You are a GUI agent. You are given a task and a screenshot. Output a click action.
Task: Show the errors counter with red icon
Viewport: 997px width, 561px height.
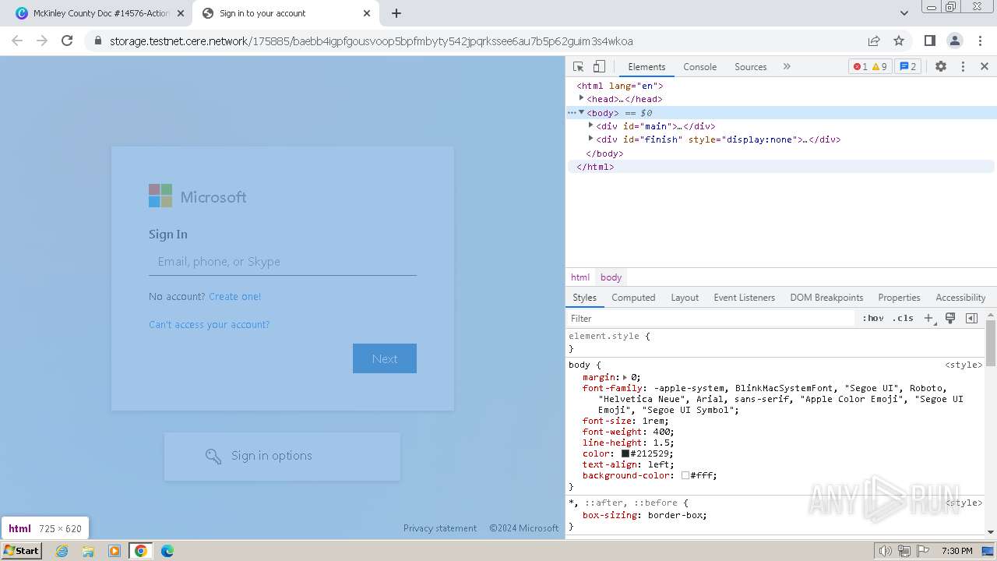click(x=860, y=67)
